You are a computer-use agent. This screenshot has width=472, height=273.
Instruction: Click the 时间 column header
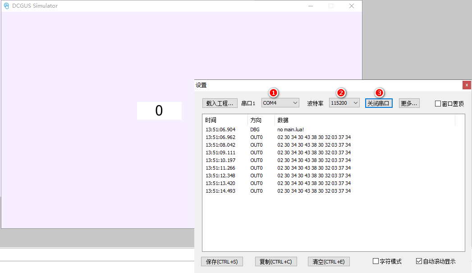[225, 120]
